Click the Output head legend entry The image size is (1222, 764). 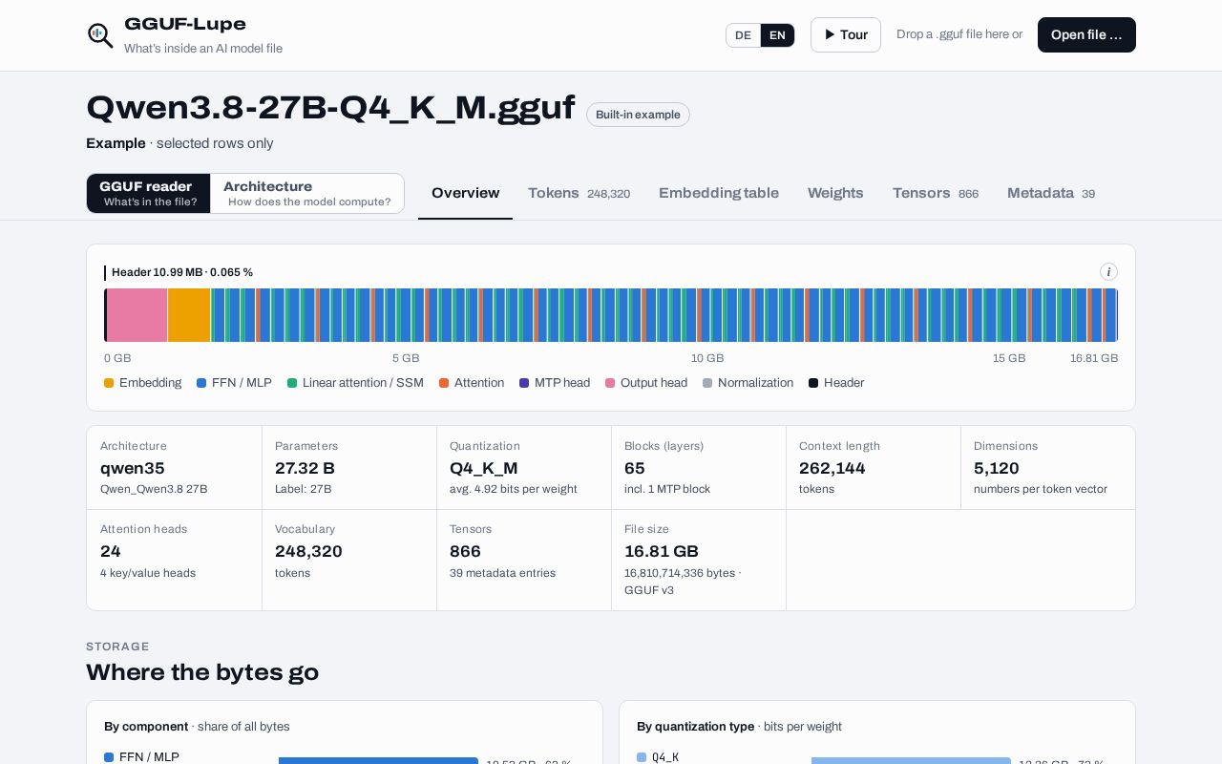pos(646,383)
